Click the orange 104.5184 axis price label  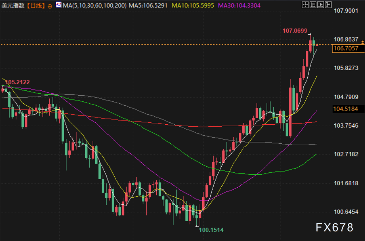pos(346,109)
